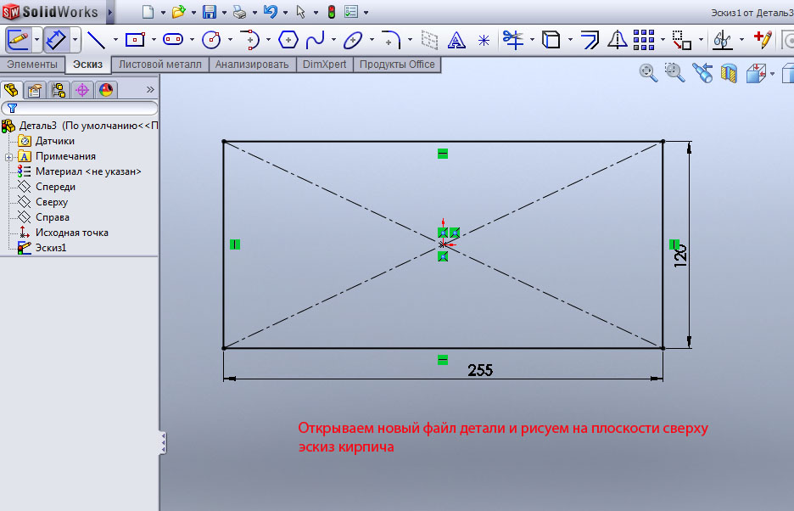This screenshot has width=794, height=511.
Task: Open the DisplayManager color ball tab
Action: click(x=106, y=90)
